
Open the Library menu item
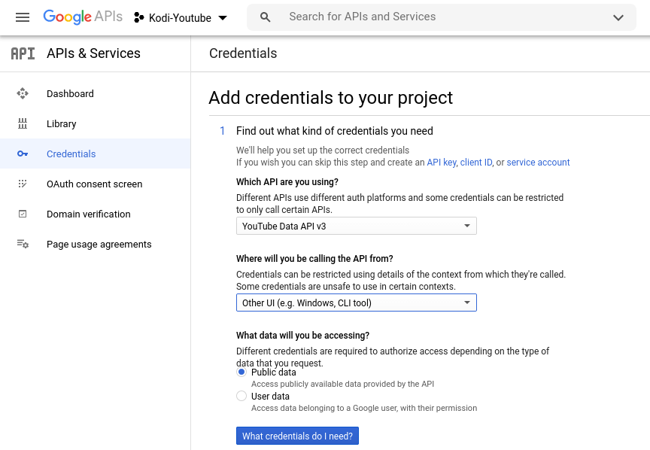tap(62, 124)
